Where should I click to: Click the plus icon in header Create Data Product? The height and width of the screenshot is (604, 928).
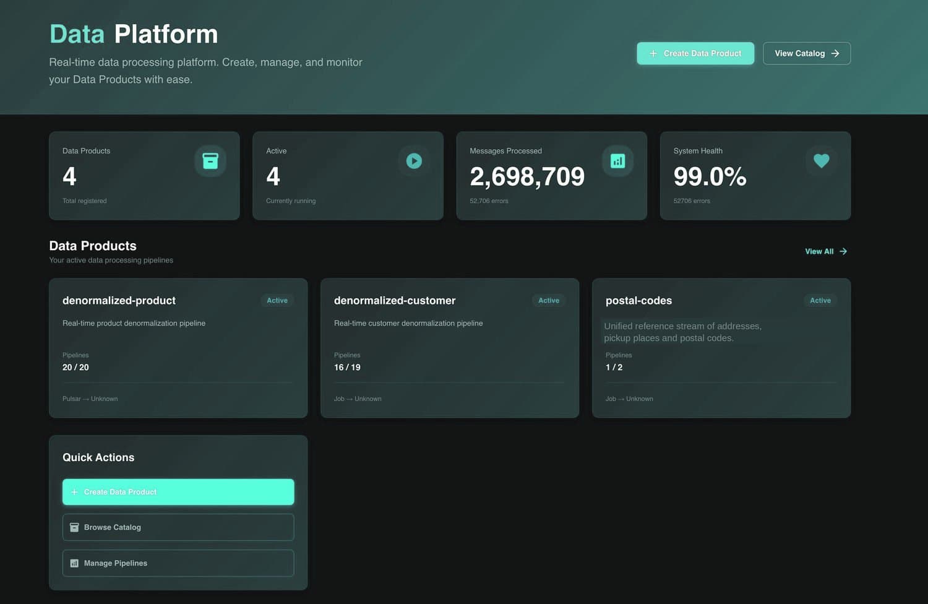(653, 53)
